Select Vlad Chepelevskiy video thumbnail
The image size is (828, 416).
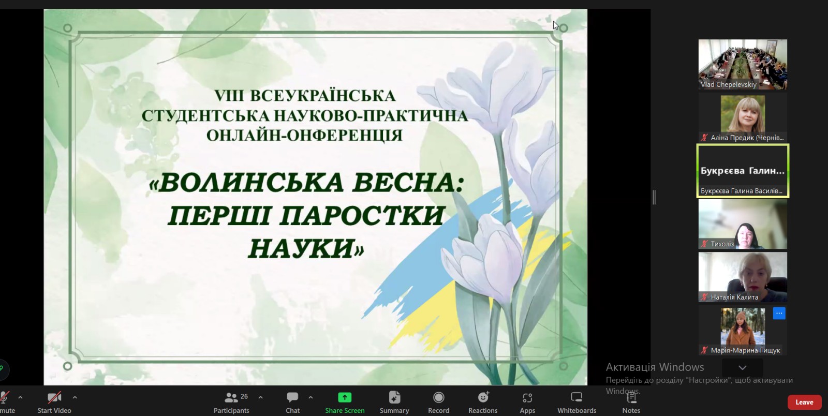[743, 65]
